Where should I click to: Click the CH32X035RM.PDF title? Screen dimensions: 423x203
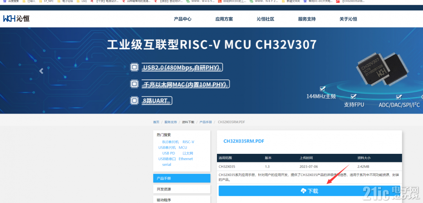(244, 141)
